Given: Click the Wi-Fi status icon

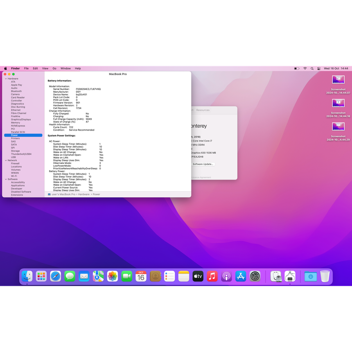Looking at the screenshot, I should point(305,68).
